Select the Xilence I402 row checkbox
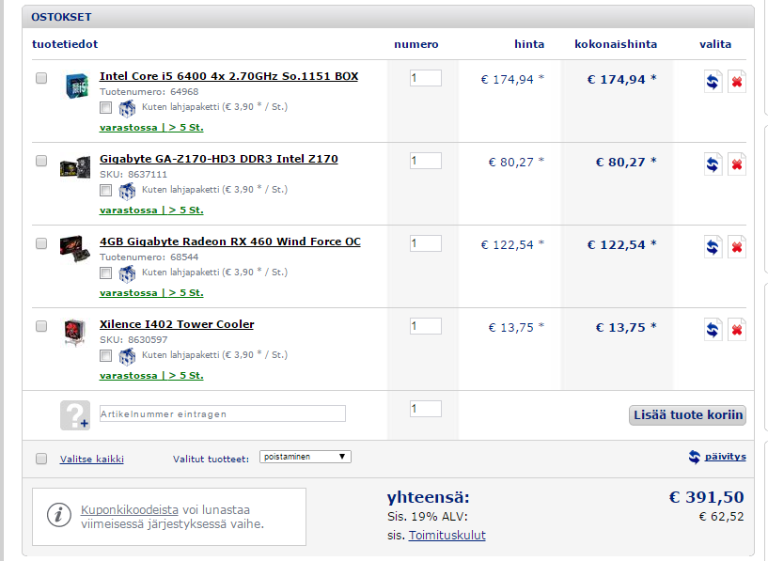 [x=41, y=326]
